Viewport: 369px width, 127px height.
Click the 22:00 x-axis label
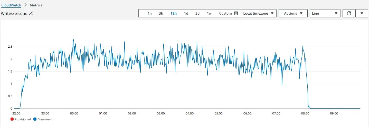click(x=16, y=113)
